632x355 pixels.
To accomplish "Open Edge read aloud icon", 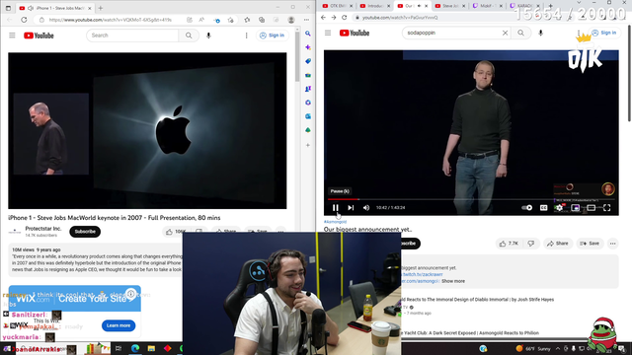I will coord(201,20).
